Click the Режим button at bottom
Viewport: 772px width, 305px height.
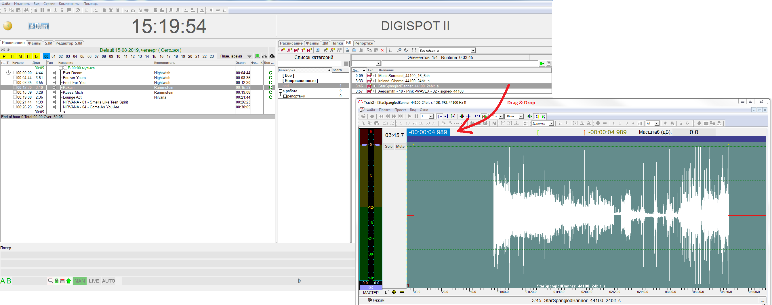click(376, 300)
